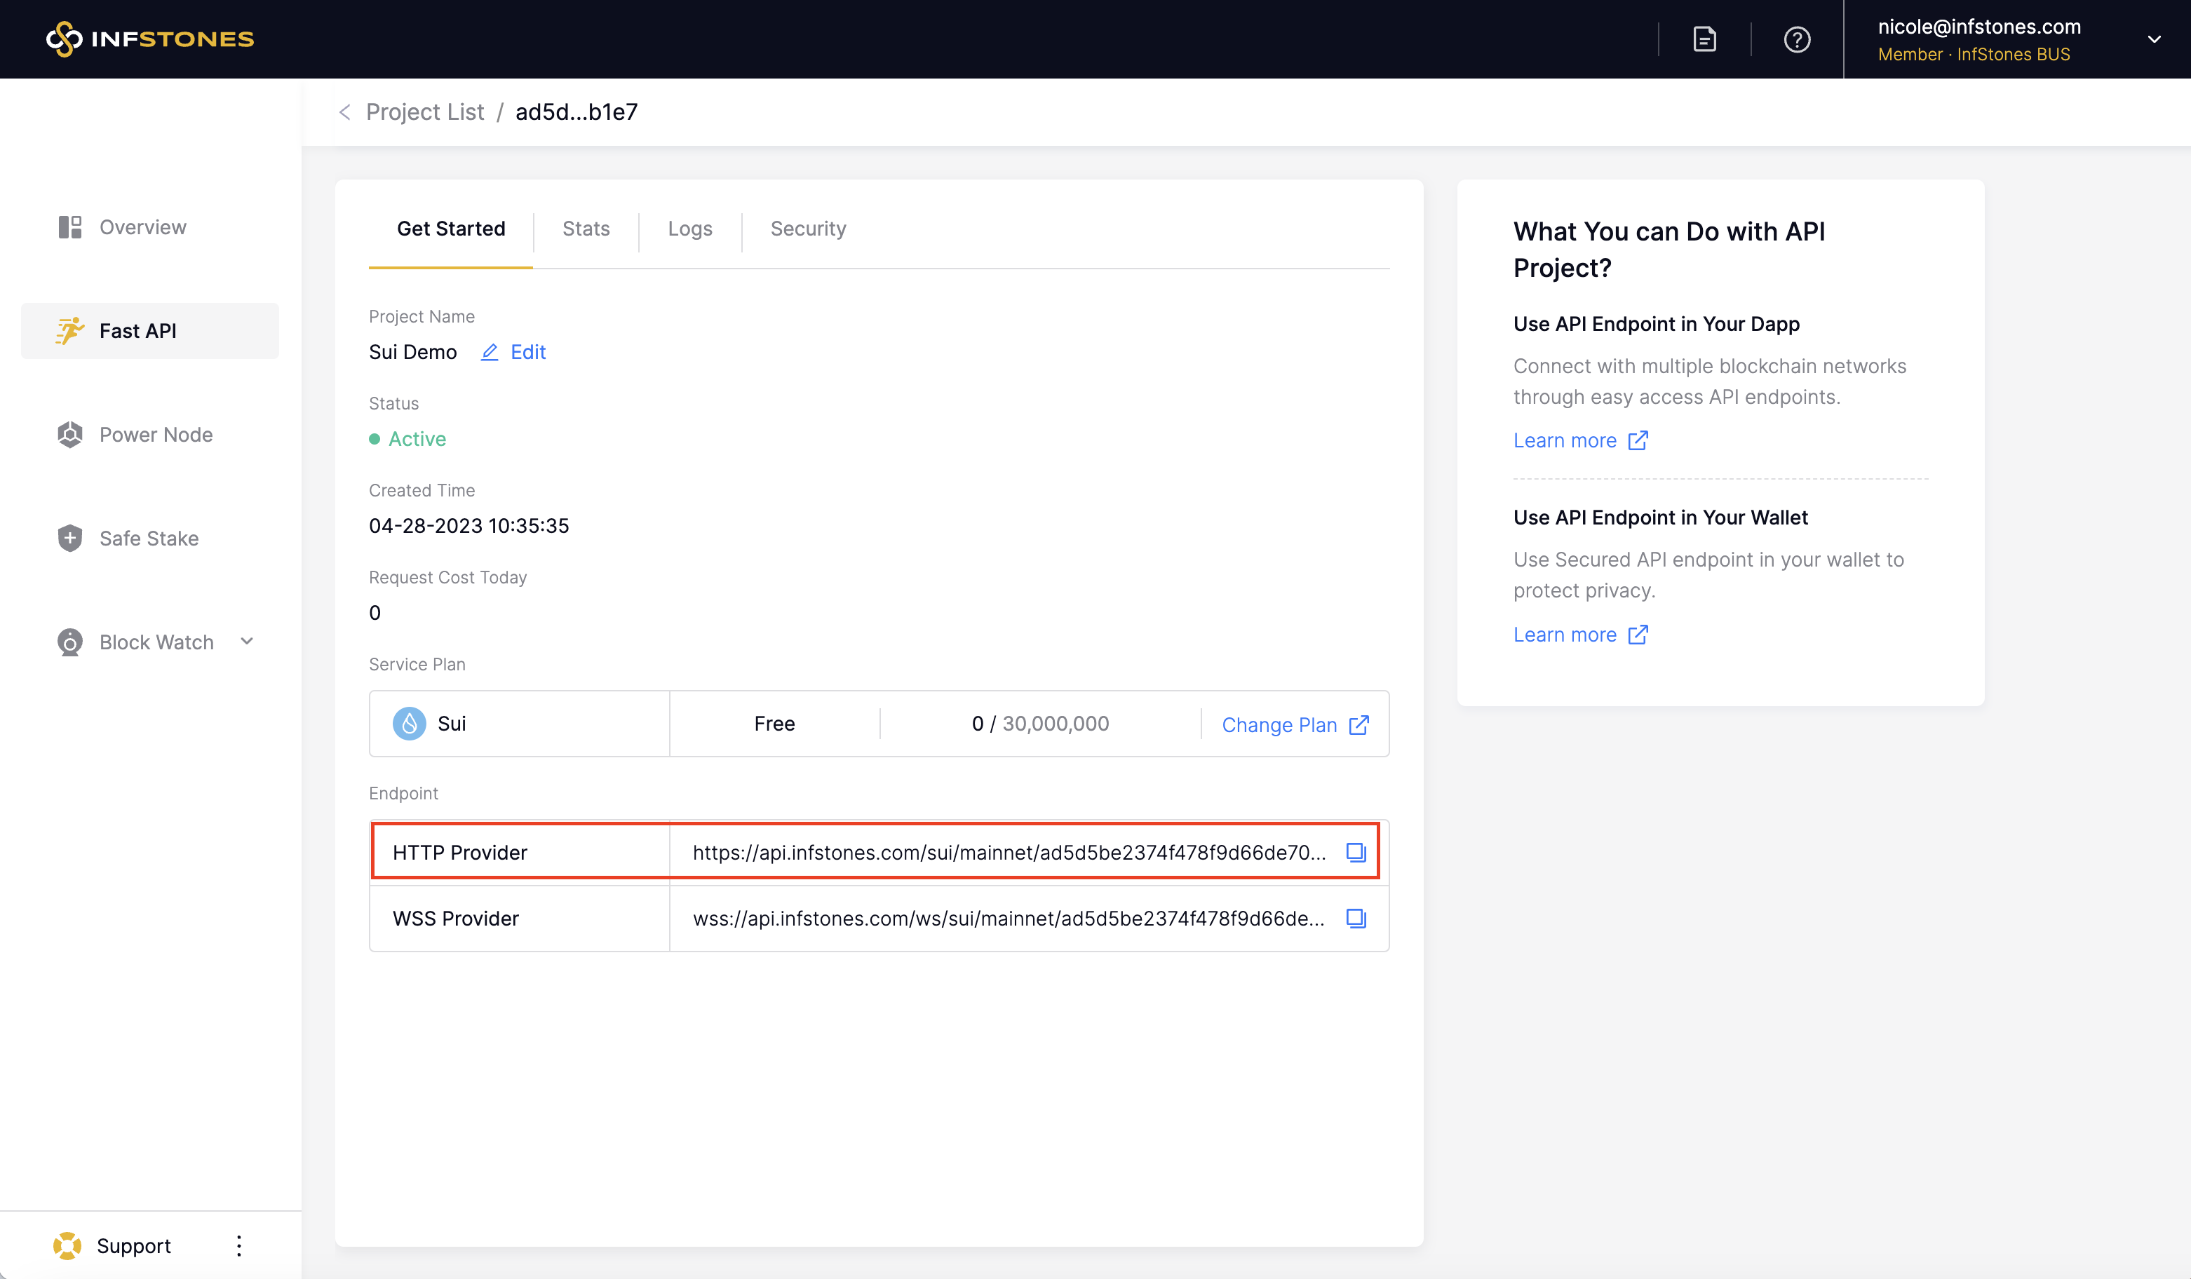Click the InfStones logo

(x=149, y=39)
